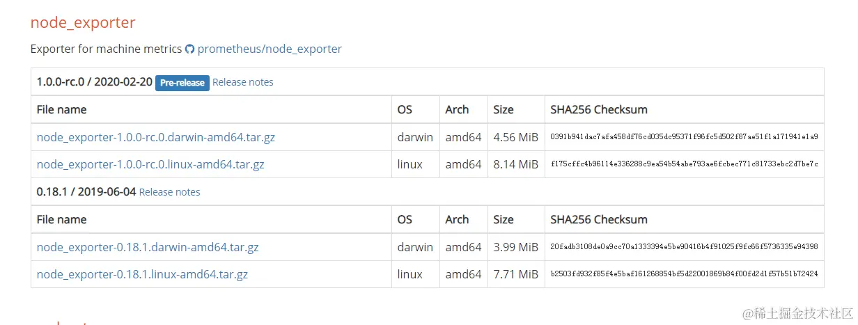Image resolution: width=858 pixels, height=325 pixels.
Task: Download node_exporter-1.0.0-rc.0.linux-amd64.tar.gz
Action: pos(150,165)
